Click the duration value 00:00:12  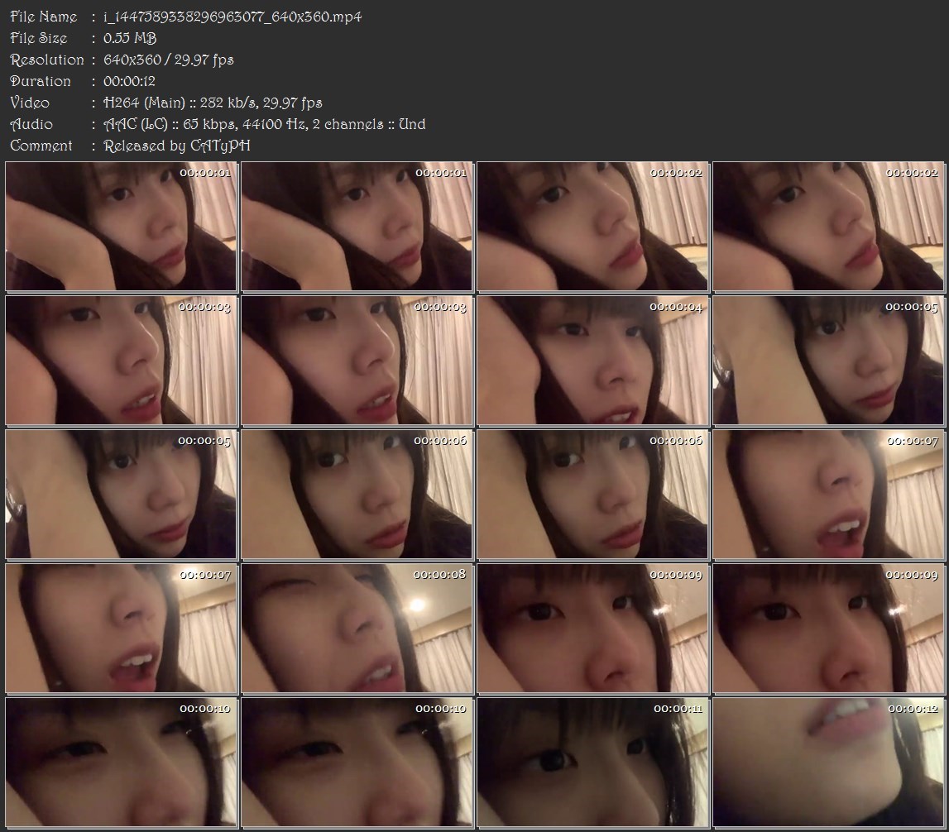(x=129, y=81)
